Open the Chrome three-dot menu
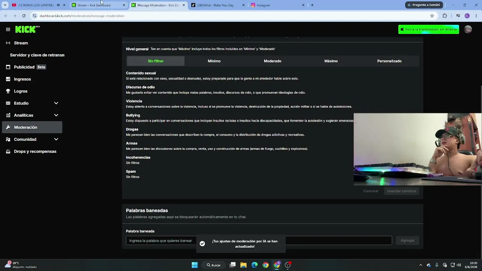This screenshot has height=271, width=482. pos(476,16)
